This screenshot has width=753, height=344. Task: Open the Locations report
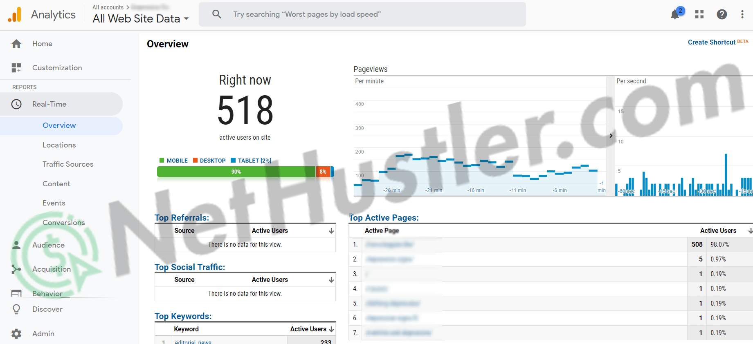pos(59,145)
